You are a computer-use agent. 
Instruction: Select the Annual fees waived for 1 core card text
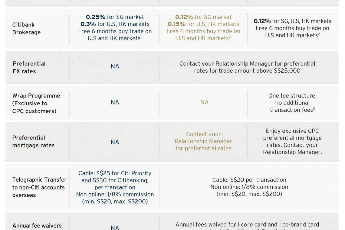coord(247,225)
